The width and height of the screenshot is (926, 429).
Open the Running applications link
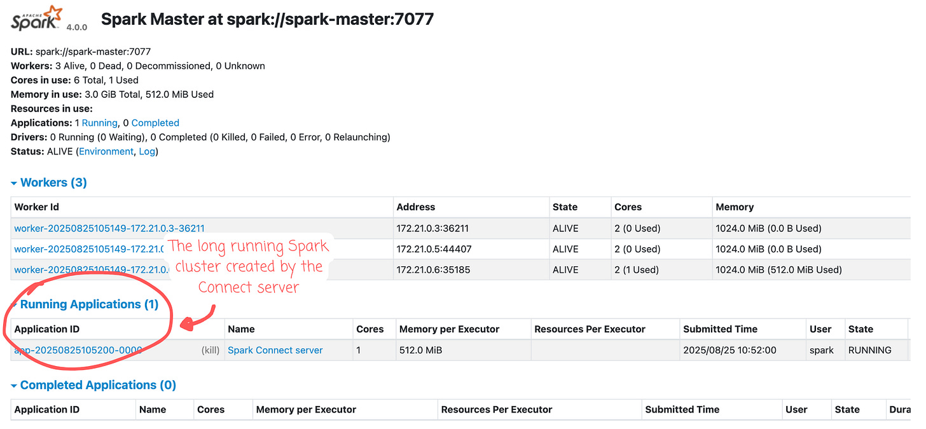tap(100, 123)
